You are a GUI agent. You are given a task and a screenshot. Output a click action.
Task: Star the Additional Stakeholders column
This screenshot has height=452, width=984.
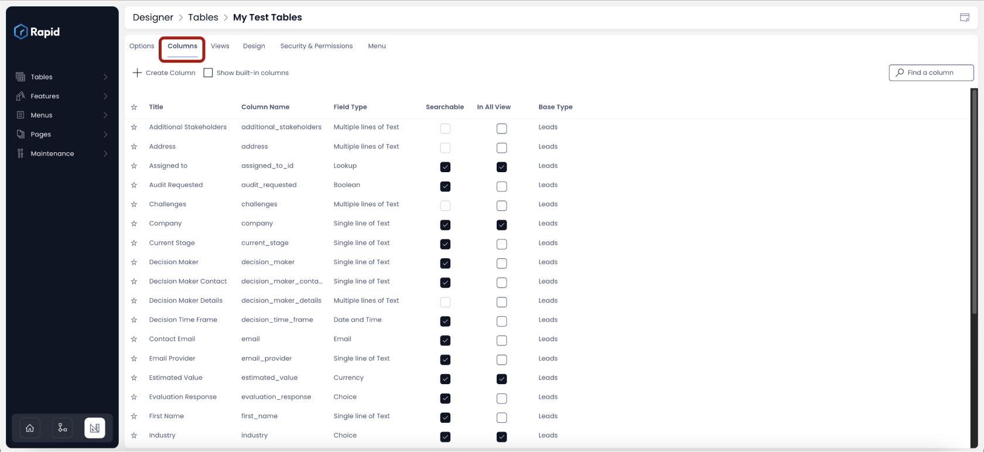coord(134,127)
